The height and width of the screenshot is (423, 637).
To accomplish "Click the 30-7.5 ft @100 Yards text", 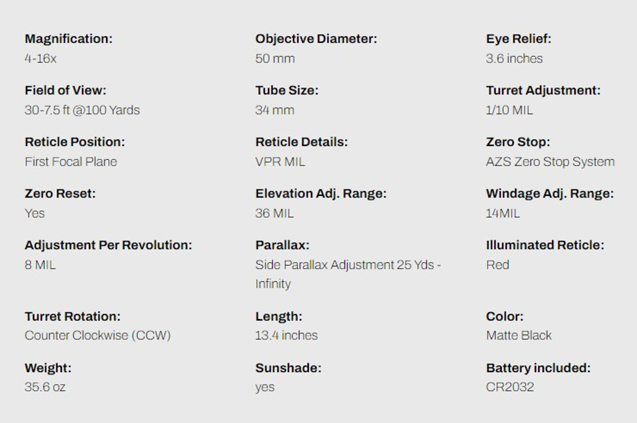I will [x=82, y=110].
